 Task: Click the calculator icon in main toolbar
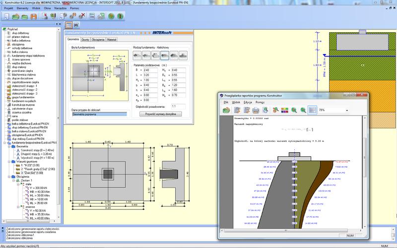pos(91,16)
